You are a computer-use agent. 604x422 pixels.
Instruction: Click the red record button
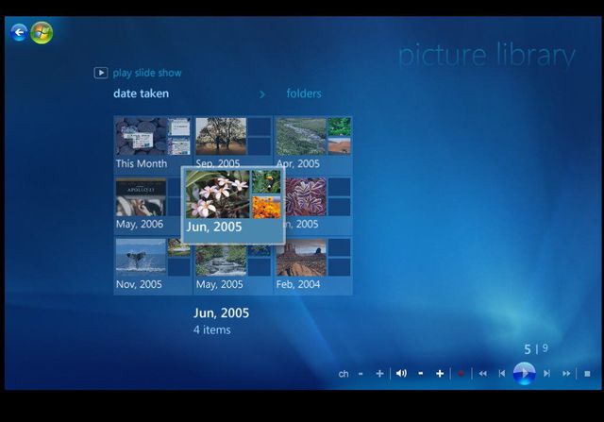461,374
